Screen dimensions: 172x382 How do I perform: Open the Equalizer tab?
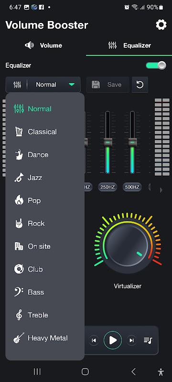[x=129, y=45]
